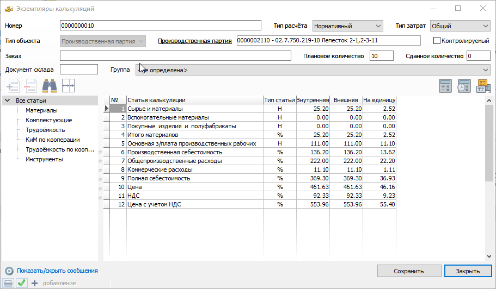Open search with the binoculars icon
Screen dimensions: 496x289
tap(50, 86)
